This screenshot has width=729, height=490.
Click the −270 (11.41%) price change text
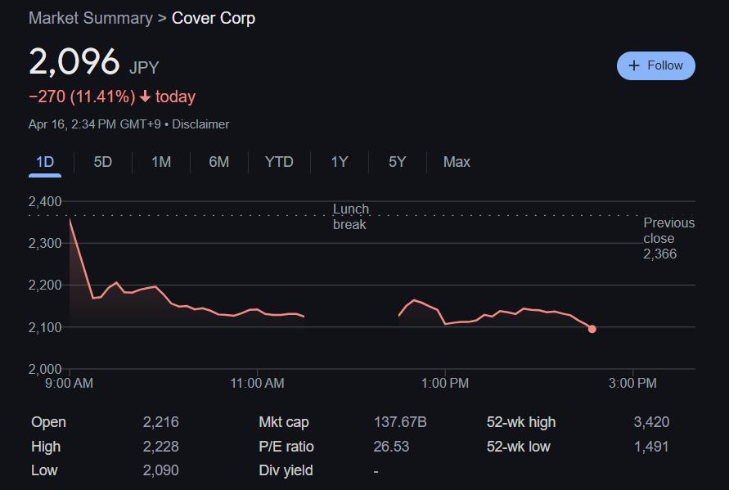(x=82, y=97)
